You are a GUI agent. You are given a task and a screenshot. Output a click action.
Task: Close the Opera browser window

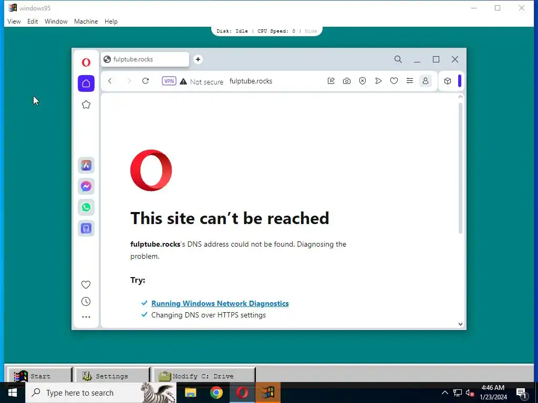coord(455,59)
